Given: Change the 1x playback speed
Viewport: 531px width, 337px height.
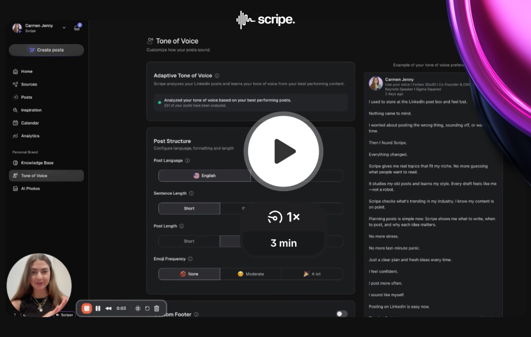Looking at the screenshot, I should (x=283, y=217).
